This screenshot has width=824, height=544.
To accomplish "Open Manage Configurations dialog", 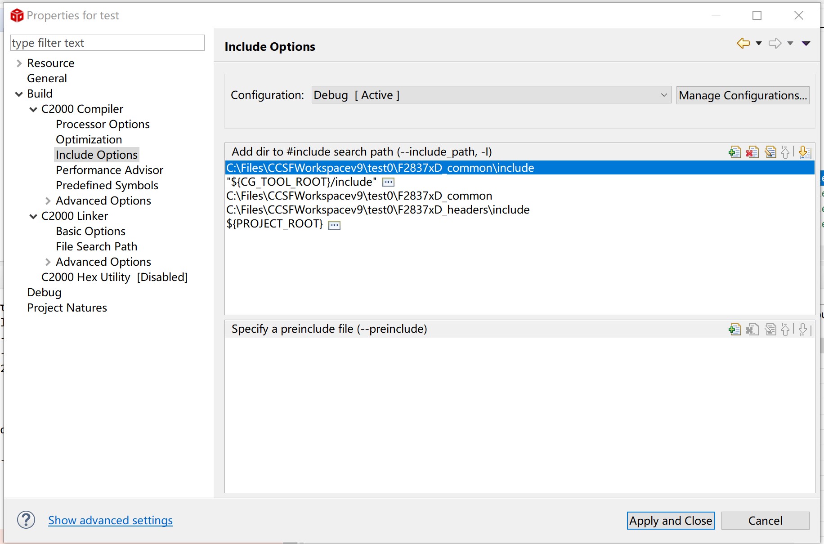I will tap(743, 95).
